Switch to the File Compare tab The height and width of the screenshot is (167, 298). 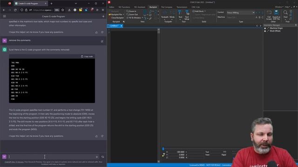point(167,7)
